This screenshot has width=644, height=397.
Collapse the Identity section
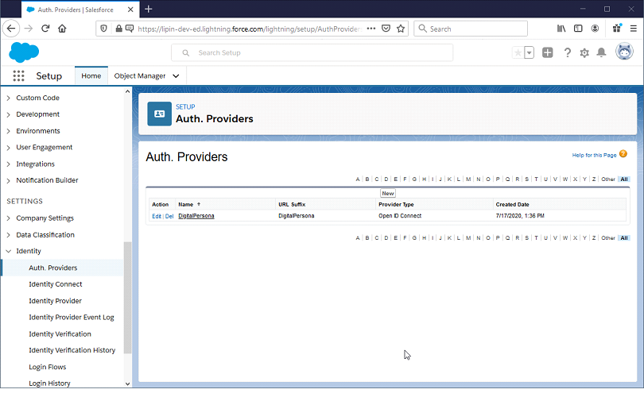coord(8,251)
